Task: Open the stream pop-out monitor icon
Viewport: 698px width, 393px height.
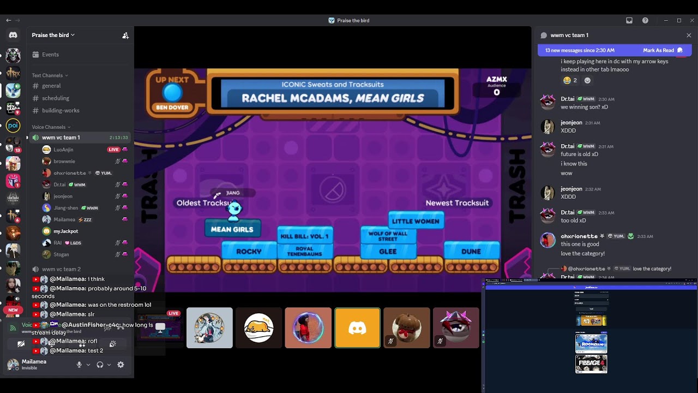Action: pyautogui.click(x=160, y=327)
